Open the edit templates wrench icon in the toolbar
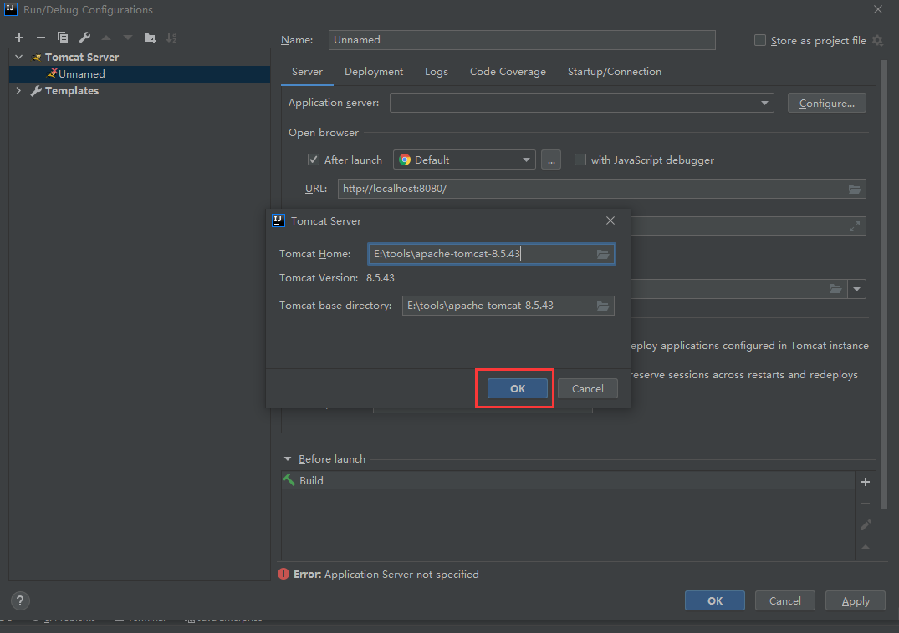The image size is (899, 633). (84, 38)
